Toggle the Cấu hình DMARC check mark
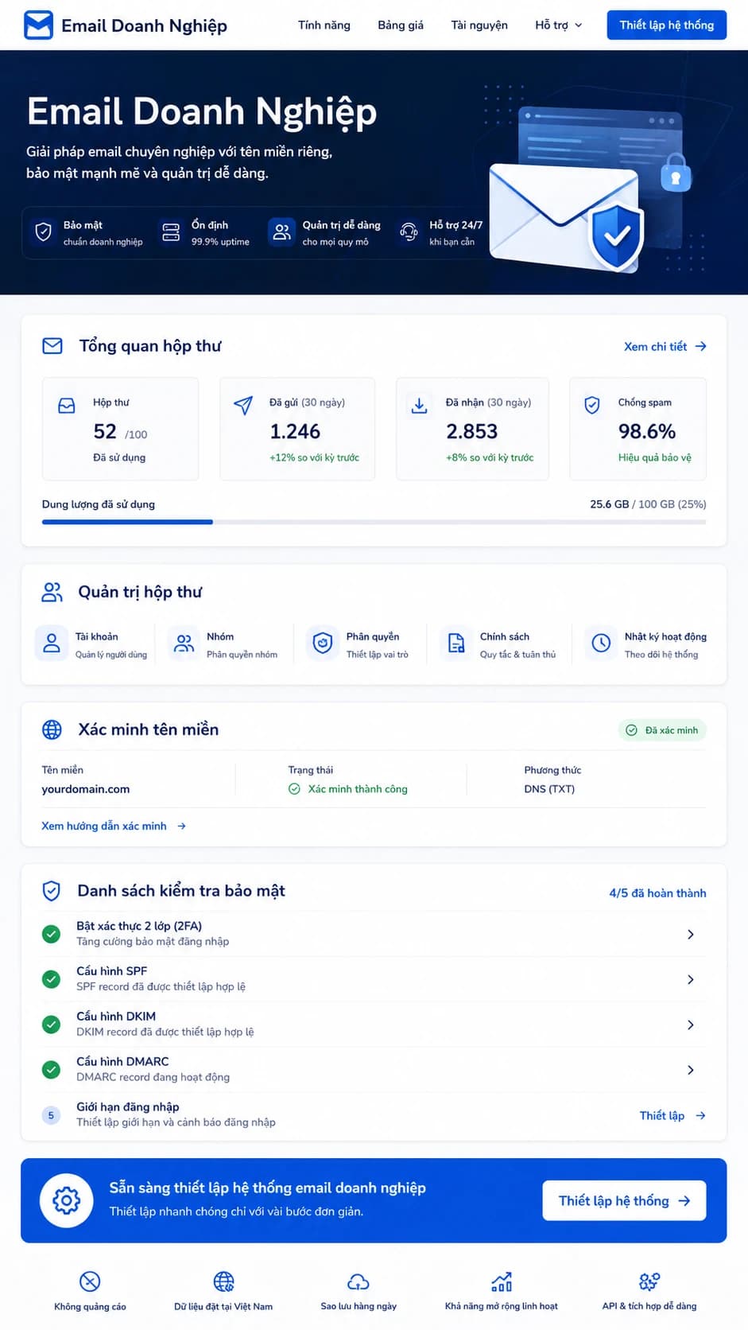 click(51, 1070)
